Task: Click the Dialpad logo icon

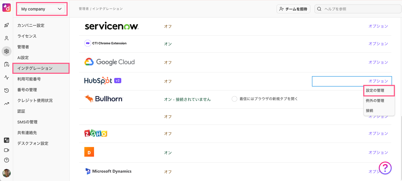Action: (7, 8)
